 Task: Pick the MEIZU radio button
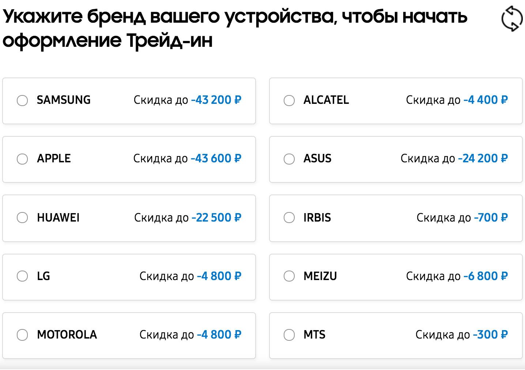289,276
